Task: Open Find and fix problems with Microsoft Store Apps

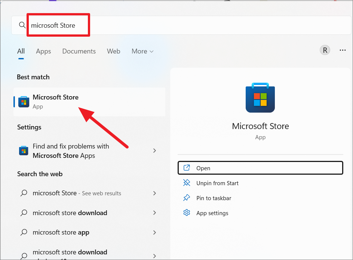Action: [x=89, y=151]
